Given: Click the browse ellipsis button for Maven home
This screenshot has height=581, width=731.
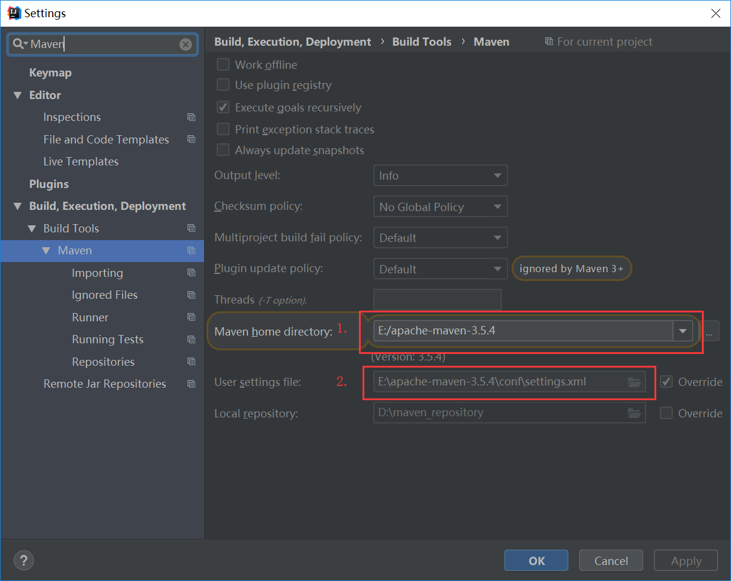Looking at the screenshot, I should point(709,331).
